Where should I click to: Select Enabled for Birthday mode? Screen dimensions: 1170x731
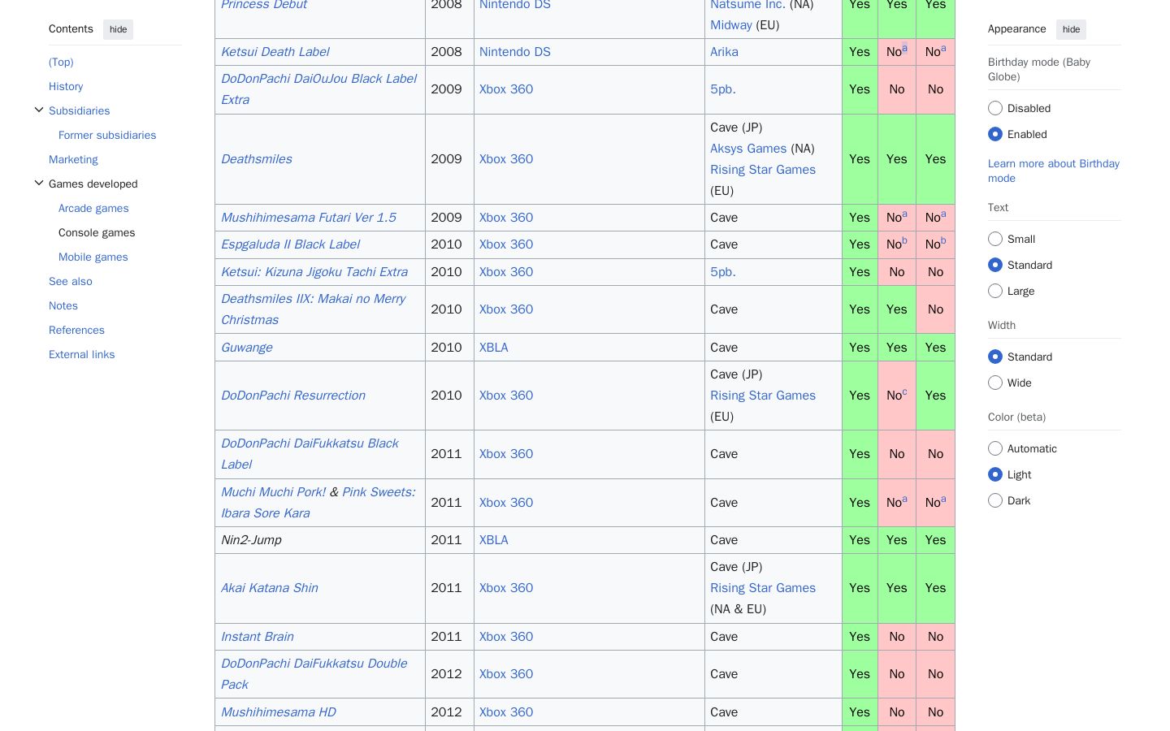click(x=995, y=134)
